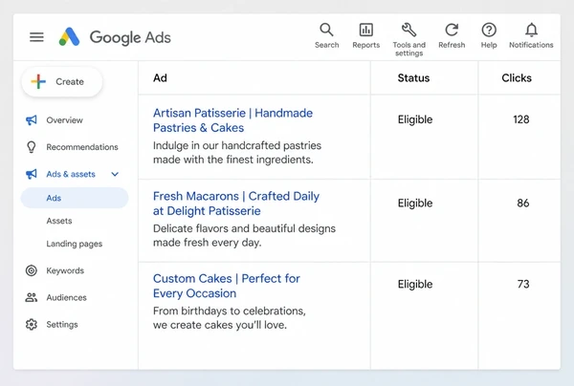Image resolution: width=574 pixels, height=386 pixels.
Task: Open the Custom Cakes ad headline
Action: click(226, 286)
